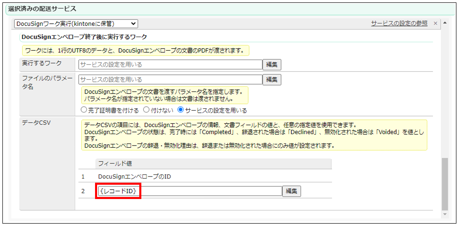Select the 付けない radio button
The image size is (458, 226).
coord(146,110)
